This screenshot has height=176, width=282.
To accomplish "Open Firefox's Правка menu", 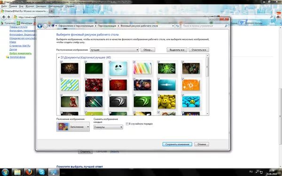I will [x=13, y=6].
